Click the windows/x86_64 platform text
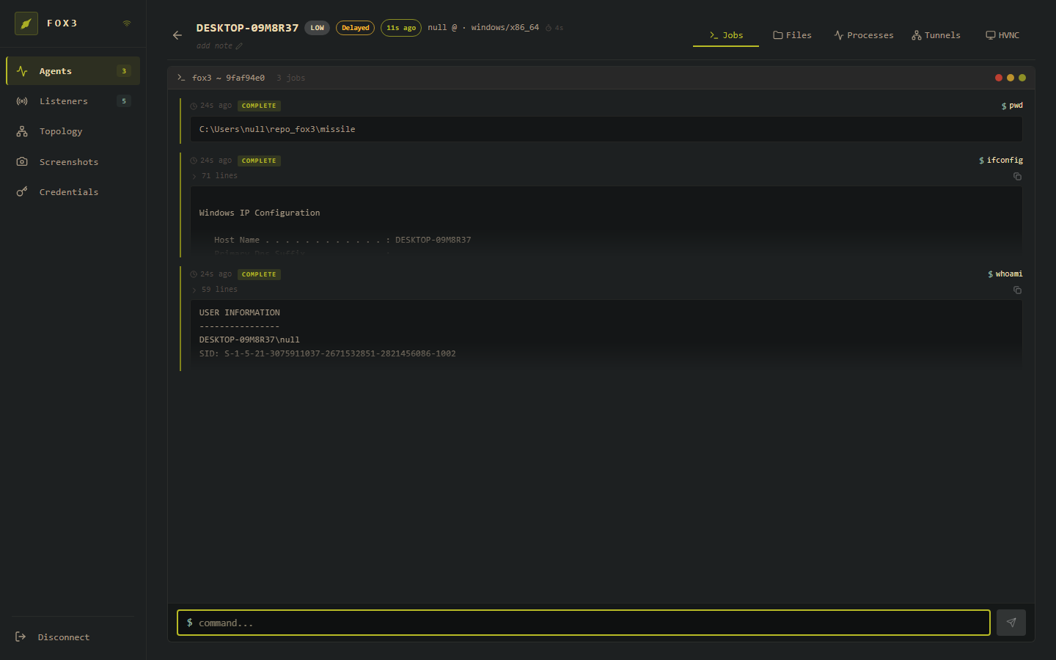The height and width of the screenshot is (660, 1056). point(505,27)
